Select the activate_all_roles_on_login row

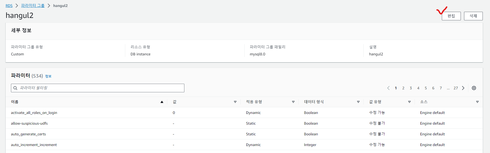[34, 113]
